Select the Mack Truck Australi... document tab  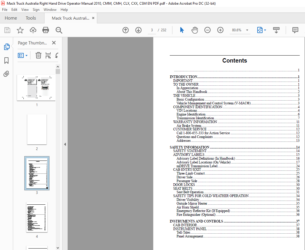pos(71,18)
